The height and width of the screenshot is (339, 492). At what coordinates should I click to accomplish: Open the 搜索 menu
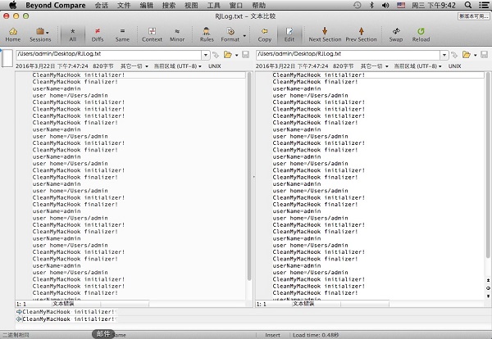tap(169, 5)
